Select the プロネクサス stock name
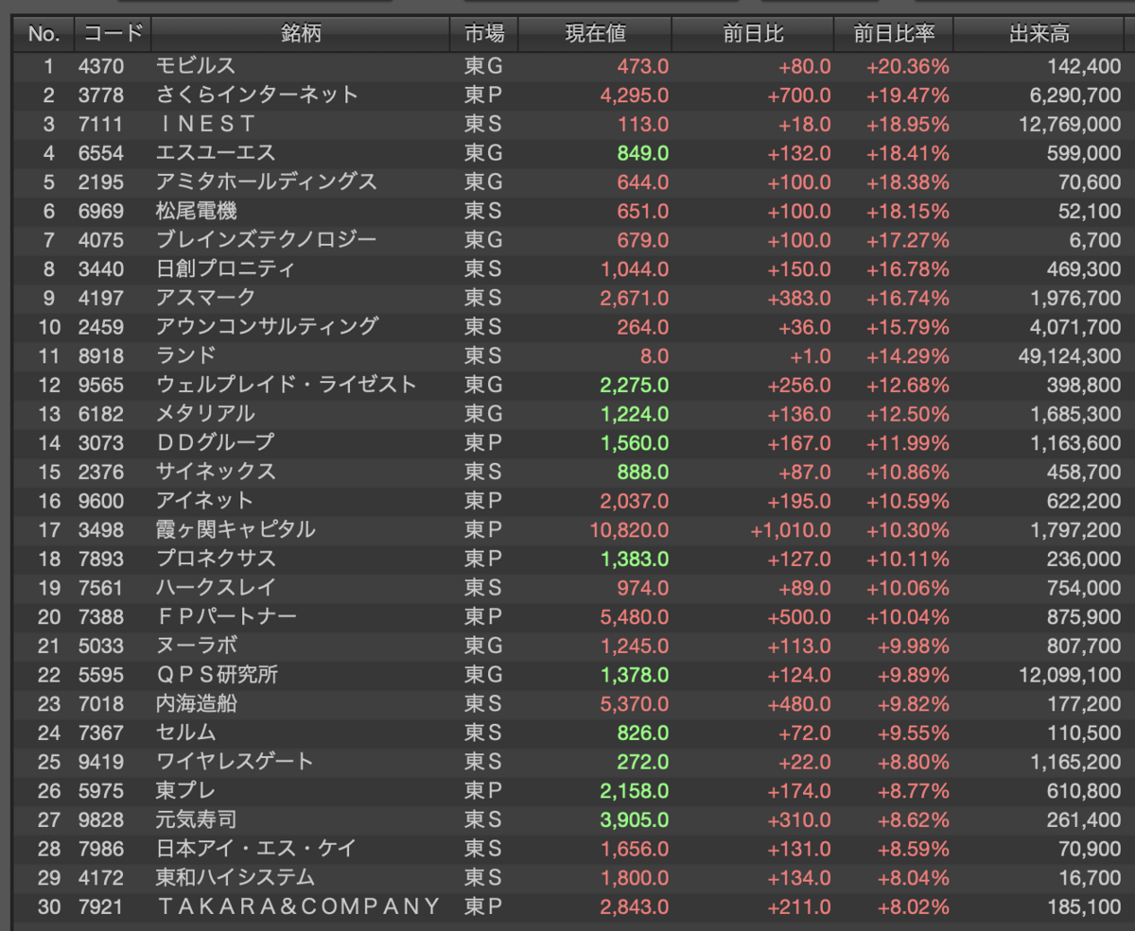 click(x=216, y=559)
